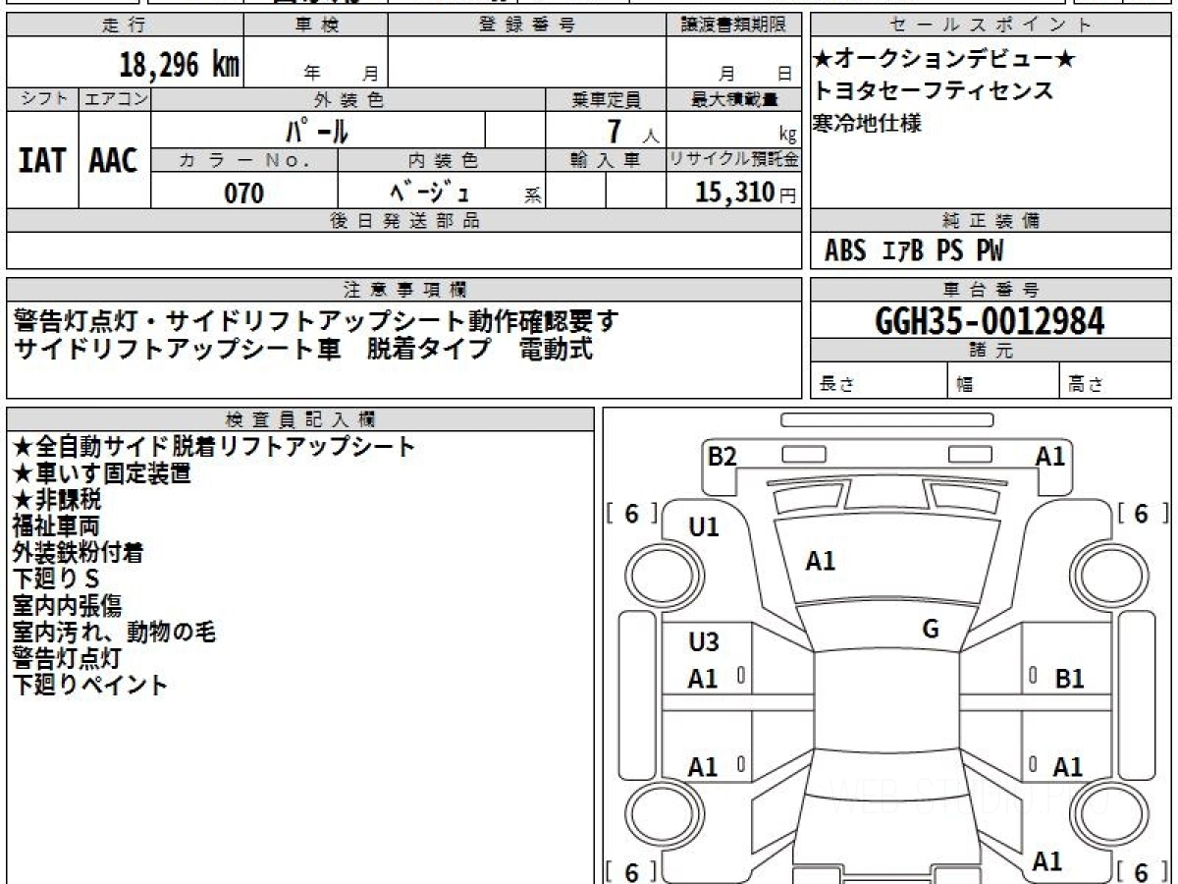Select the トヨタセーフティセンス line
The height and width of the screenshot is (884, 1178).
[934, 91]
